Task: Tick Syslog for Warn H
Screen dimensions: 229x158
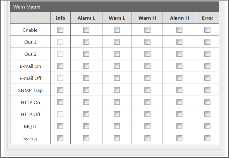Action: tap(147, 138)
